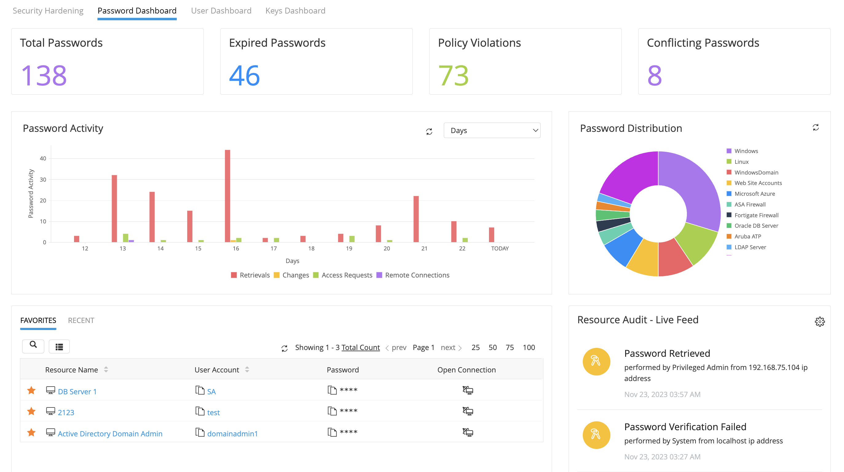Click the DB Server 1 resource link

click(x=78, y=391)
